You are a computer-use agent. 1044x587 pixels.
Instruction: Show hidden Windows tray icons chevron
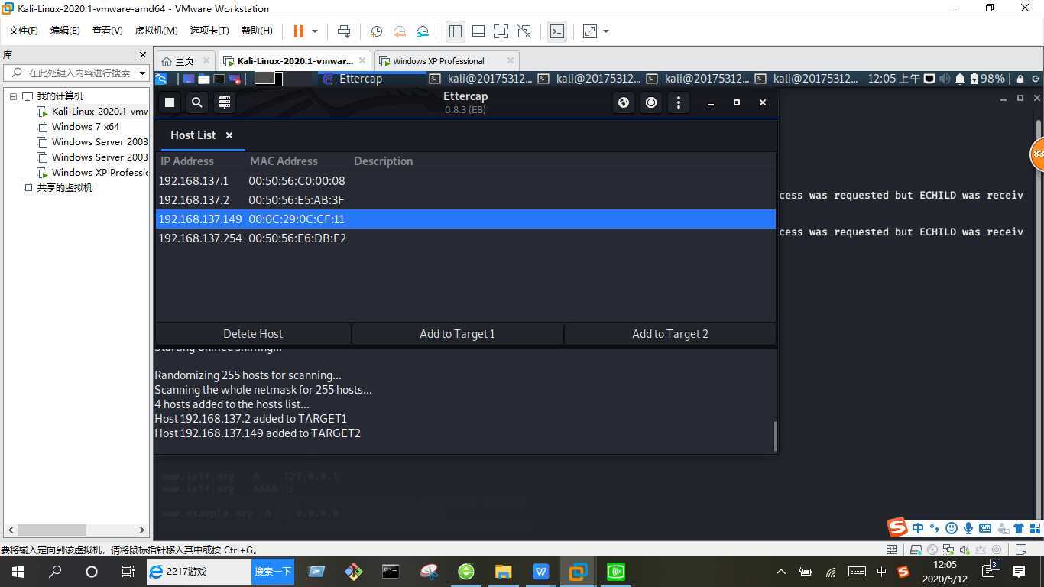pyautogui.click(x=781, y=572)
